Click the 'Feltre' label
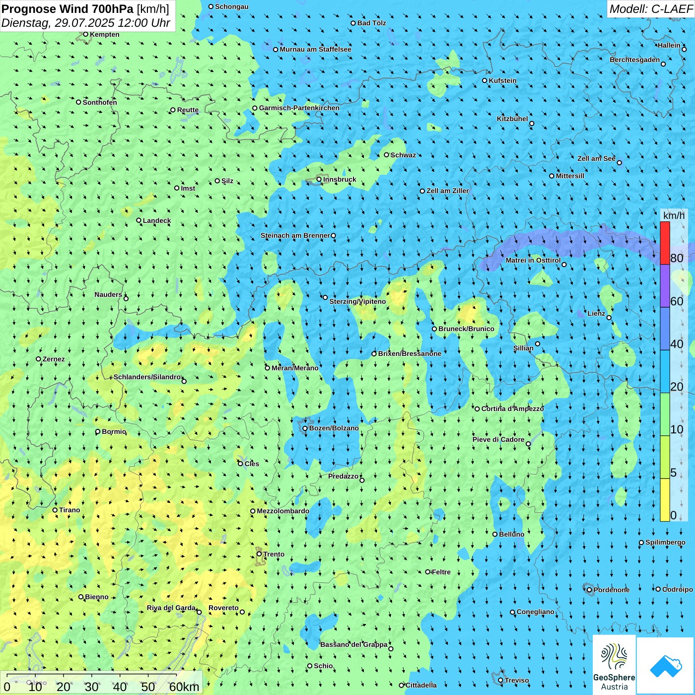The image size is (695, 695). (x=441, y=572)
